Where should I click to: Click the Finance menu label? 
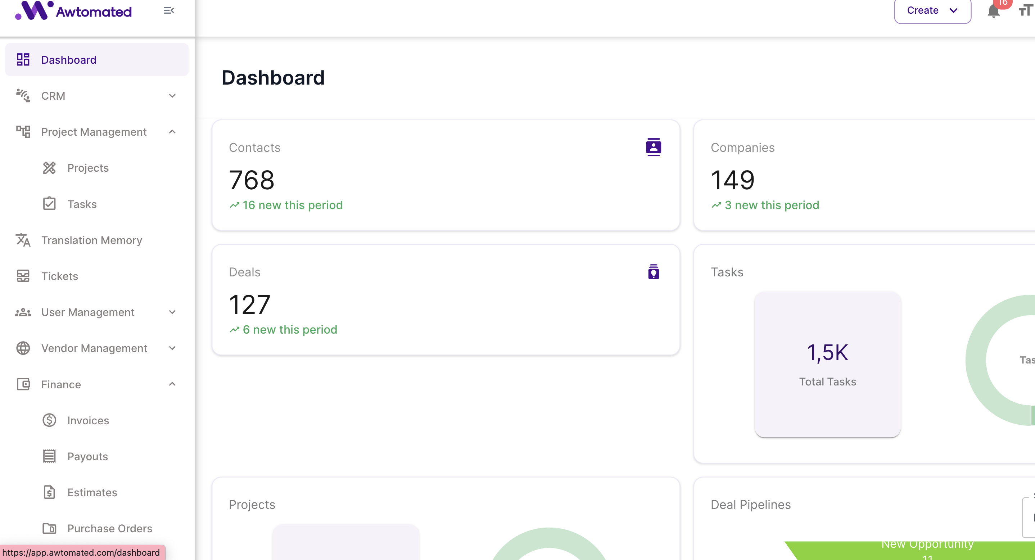[61, 384]
